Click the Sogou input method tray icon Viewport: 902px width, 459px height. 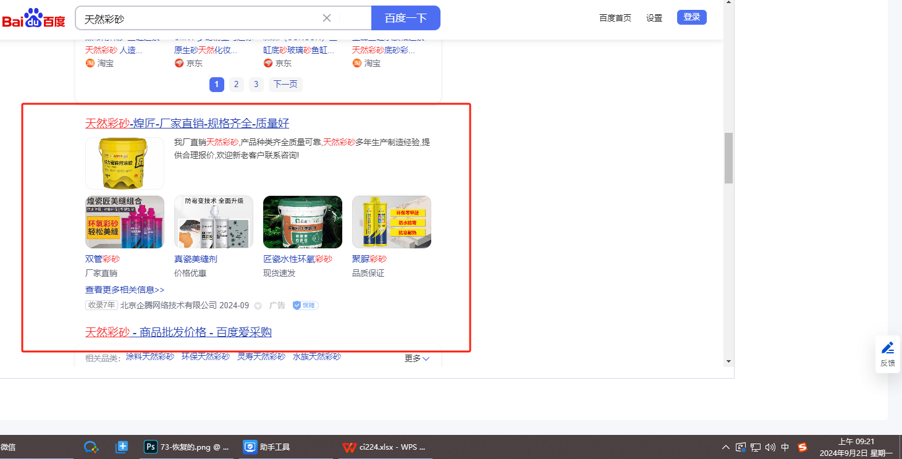pos(803,447)
